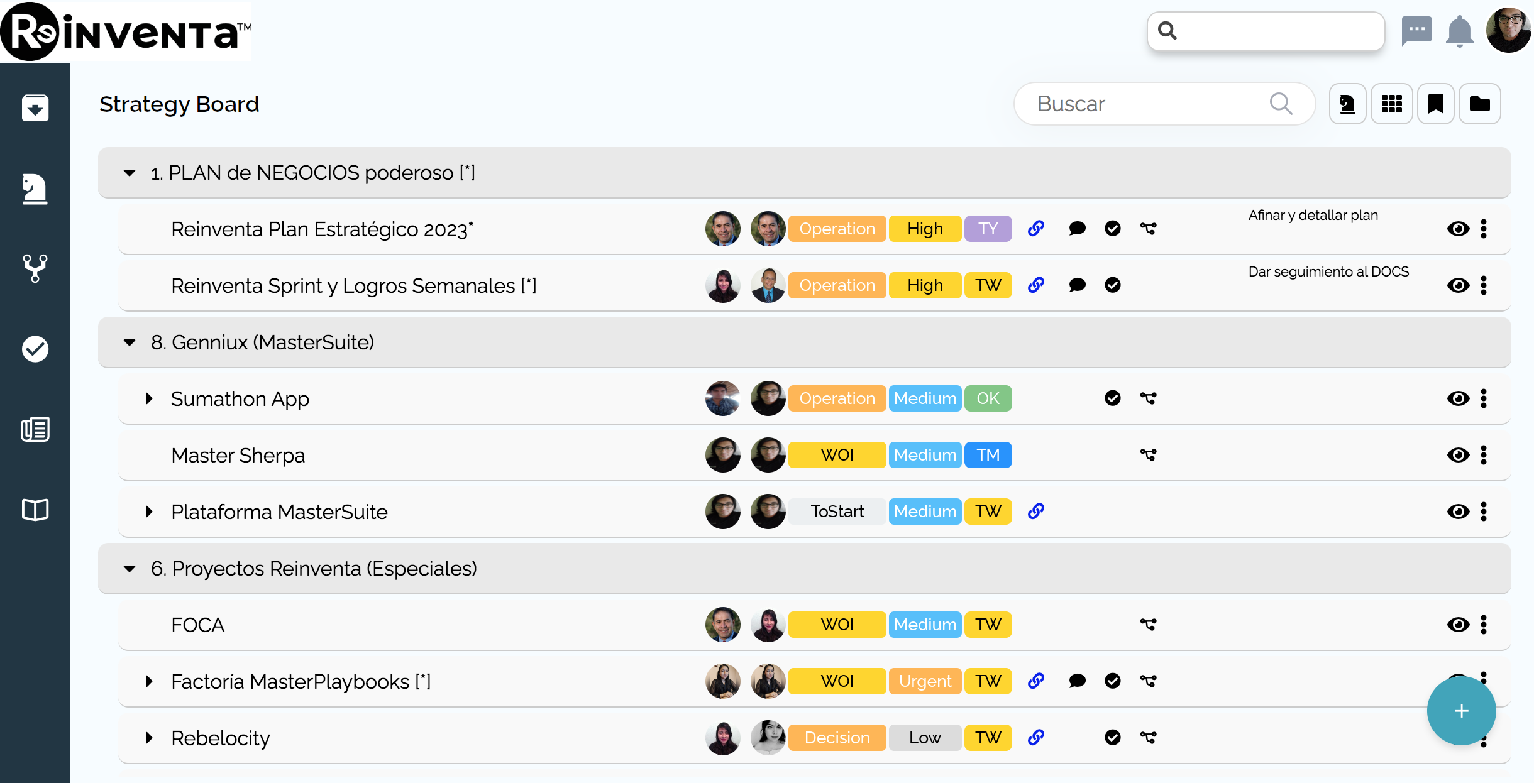
Task: Expand the Factoría MasterPlaybooks row
Action: (x=149, y=681)
